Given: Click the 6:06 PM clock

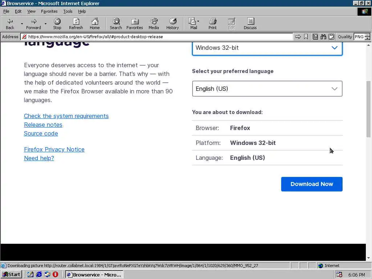Looking at the screenshot, I should coord(357,275).
